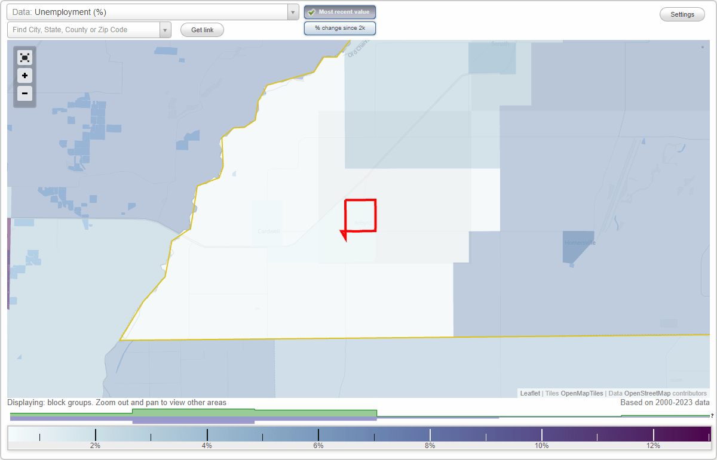
Task: Open the location search dropdown arrow
Action: coord(166,30)
